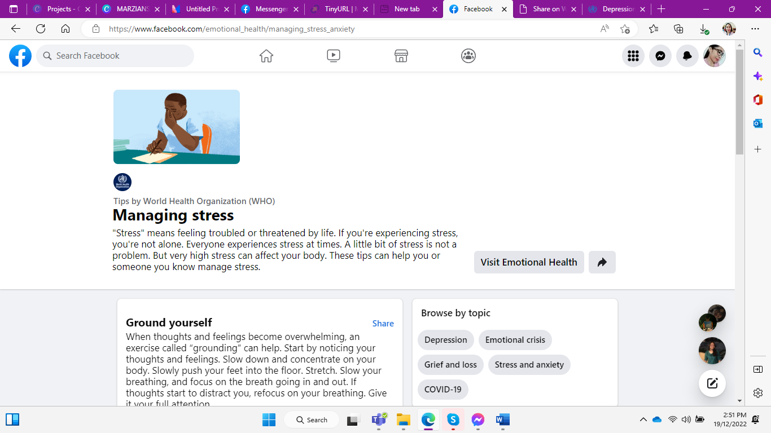Screen dimensions: 771x433
Task: Switch to the TinyURL tab
Action: click(339, 9)
